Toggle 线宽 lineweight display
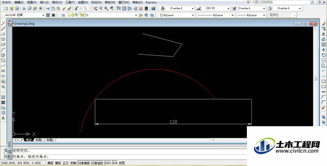 122,163
